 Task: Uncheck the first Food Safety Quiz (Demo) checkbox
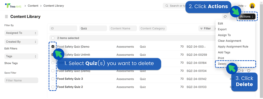[53, 47]
